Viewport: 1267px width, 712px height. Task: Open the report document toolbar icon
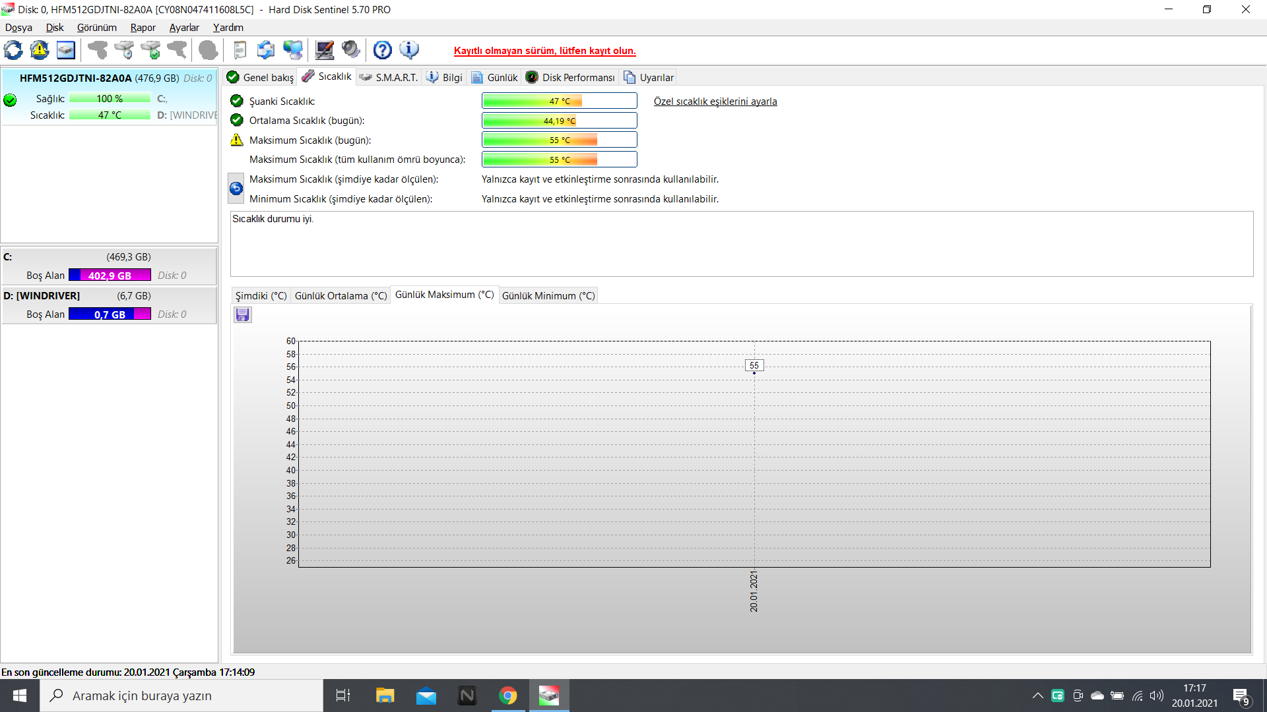pyautogui.click(x=240, y=50)
